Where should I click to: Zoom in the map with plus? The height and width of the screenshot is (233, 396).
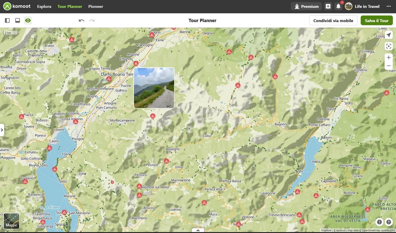coord(389,57)
